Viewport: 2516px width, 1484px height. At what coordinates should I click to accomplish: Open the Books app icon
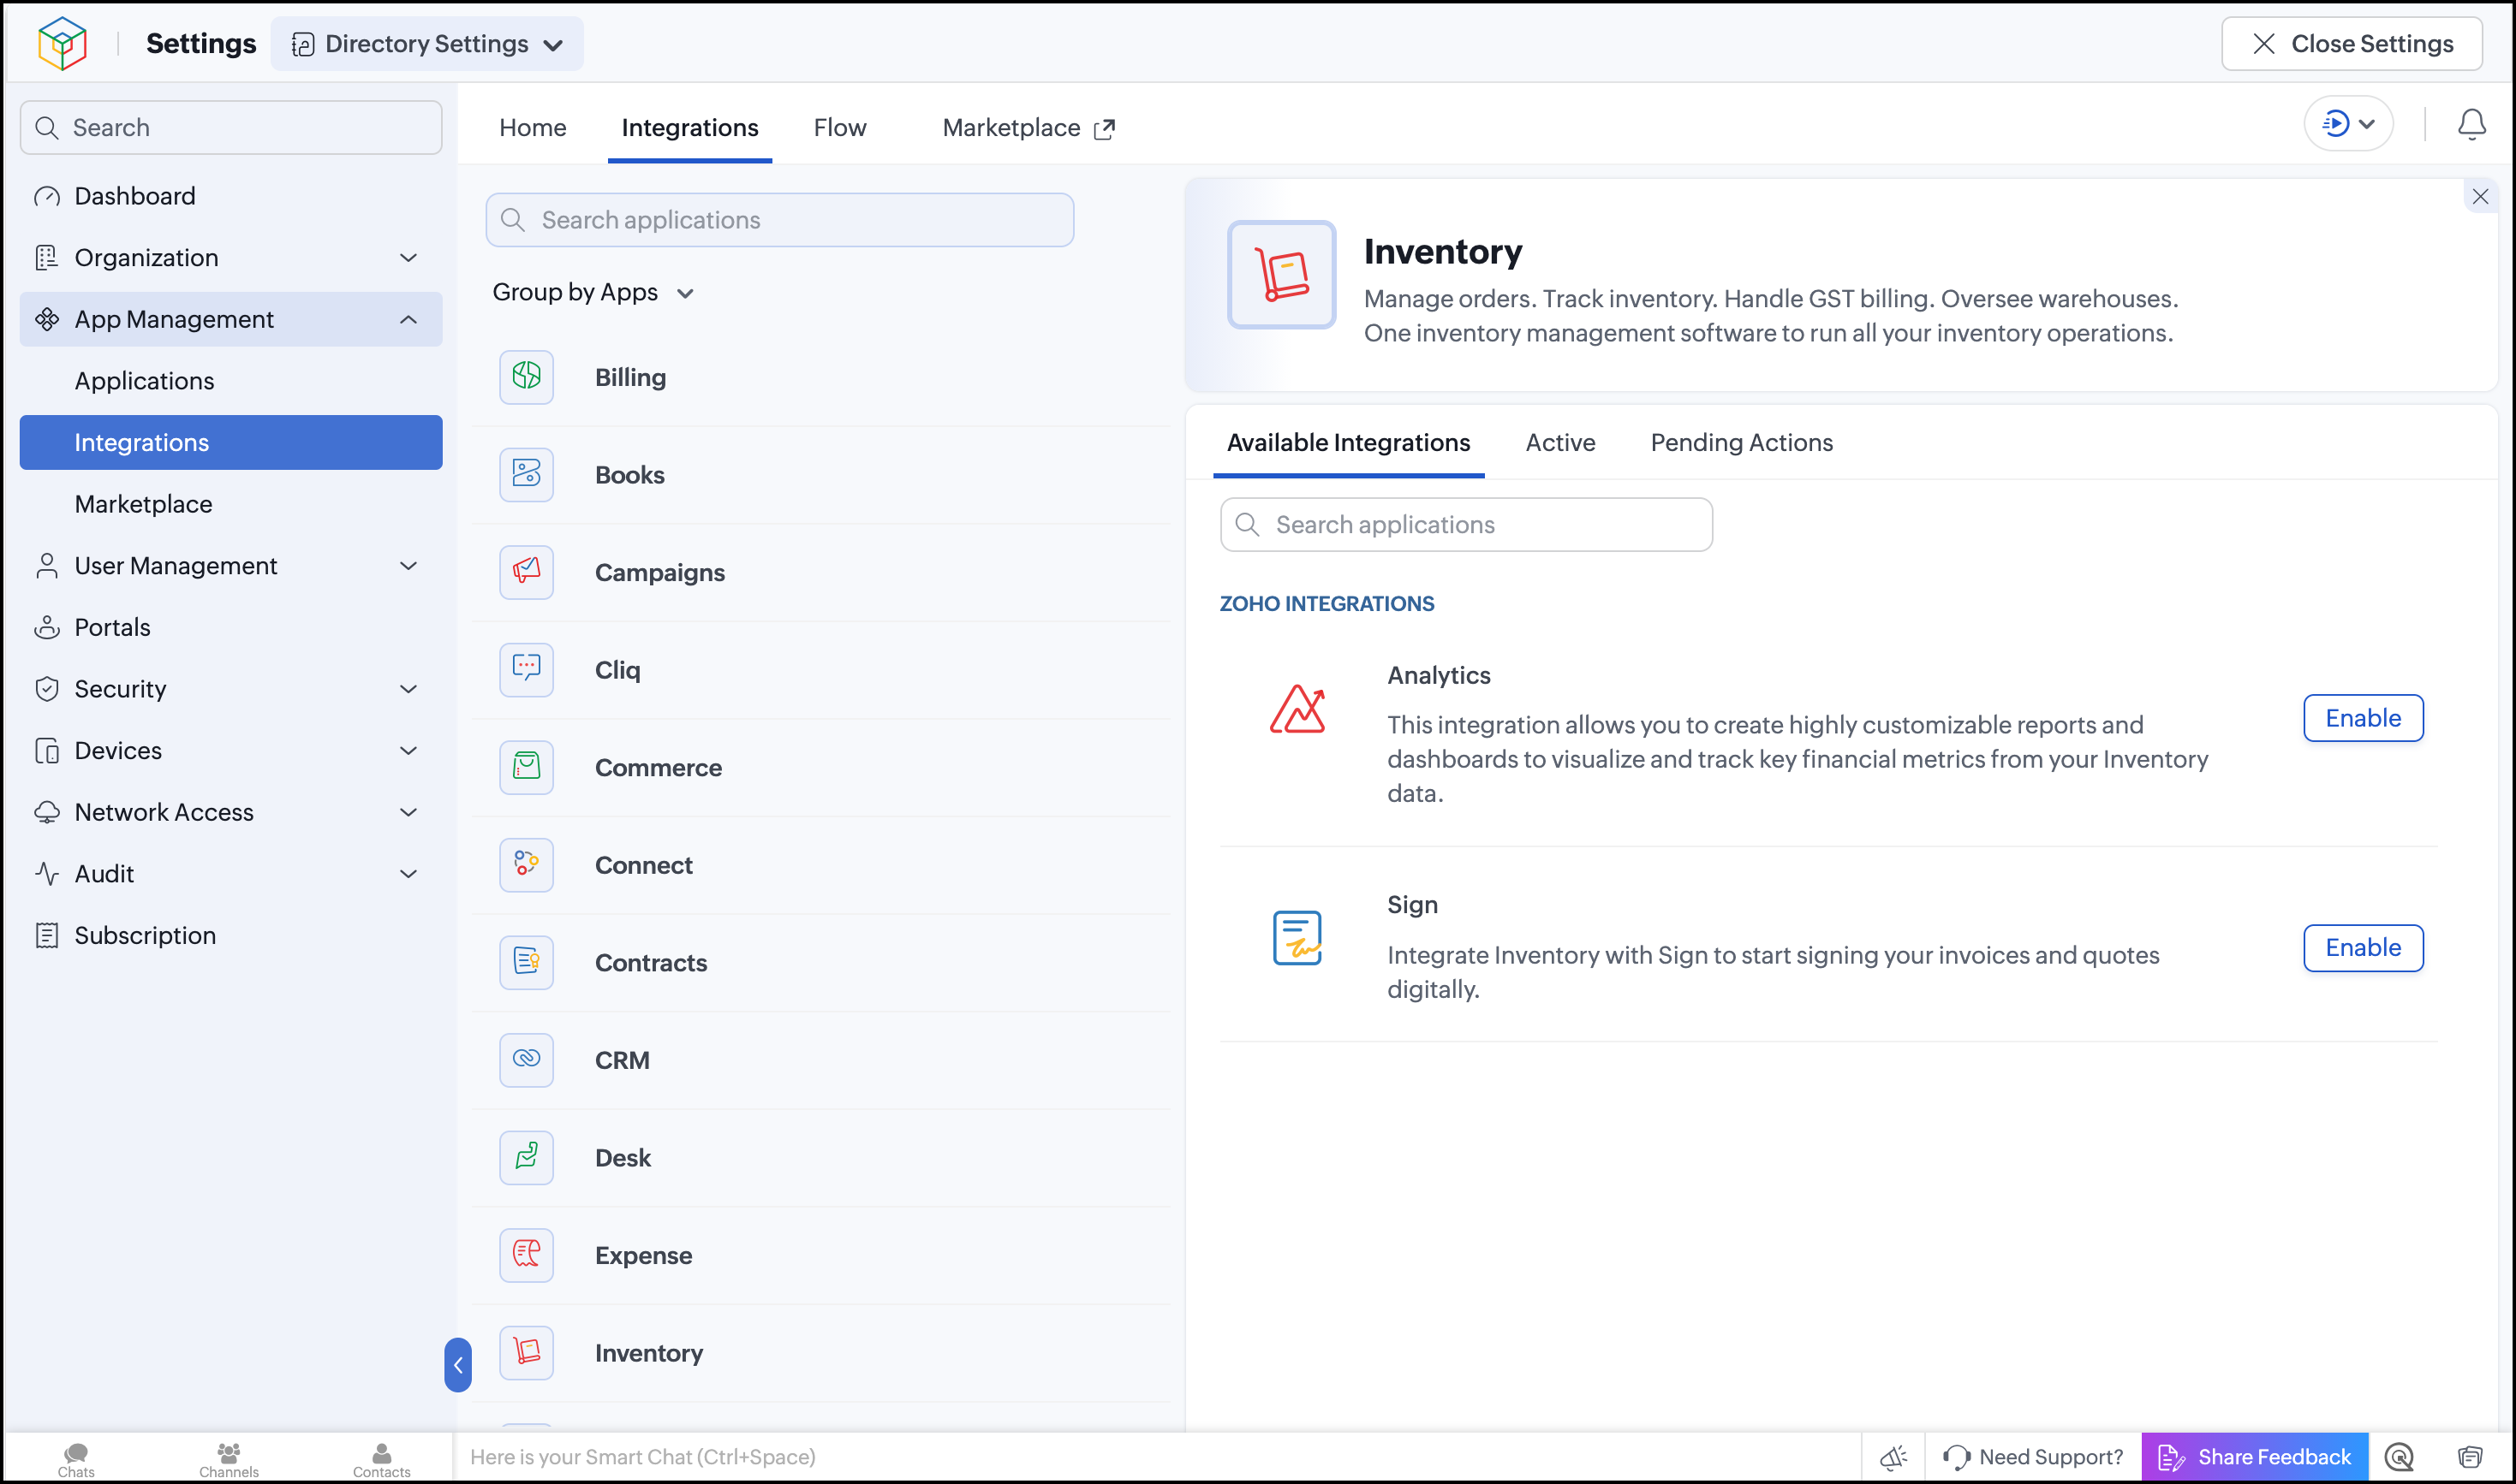(526, 474)
